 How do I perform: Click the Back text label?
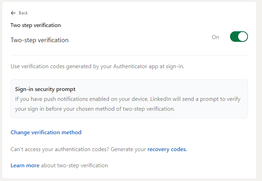click(23, 13)
